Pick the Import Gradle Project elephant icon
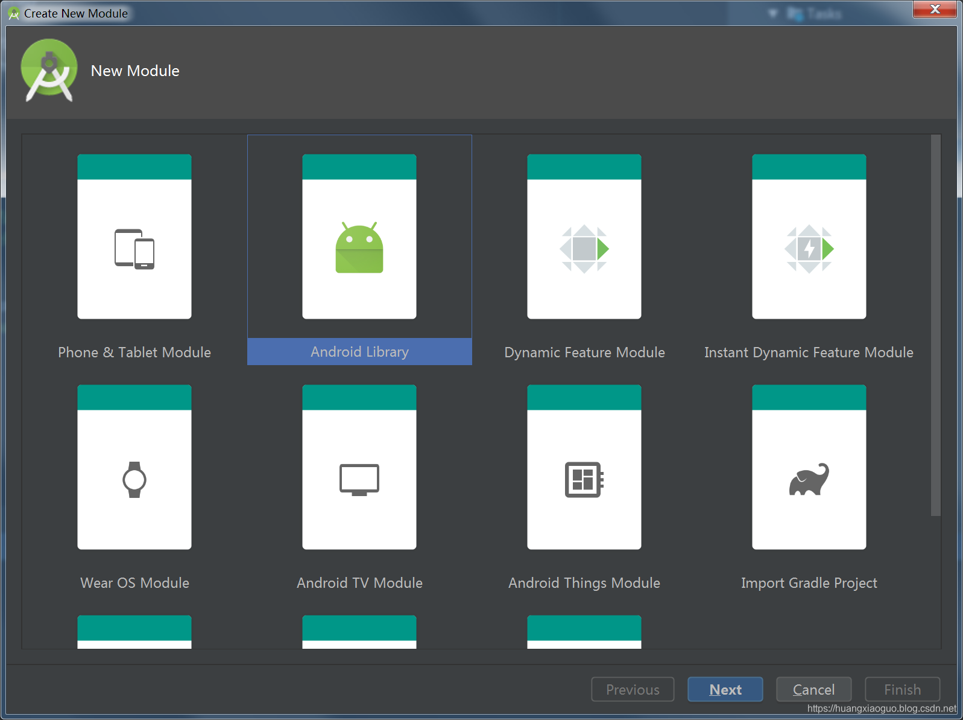 809,479
